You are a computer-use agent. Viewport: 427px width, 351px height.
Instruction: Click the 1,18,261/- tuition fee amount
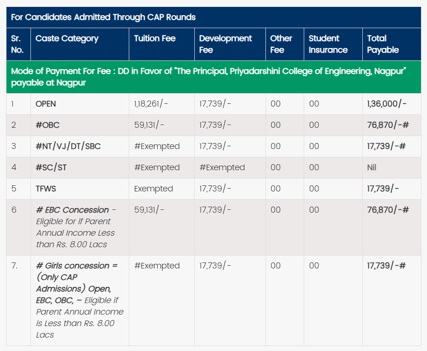[x=151, y=104]
